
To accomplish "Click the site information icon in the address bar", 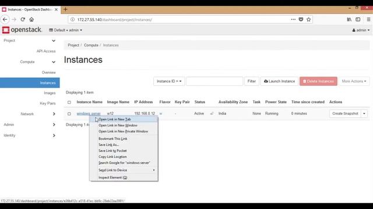I will tap(72, 19).
